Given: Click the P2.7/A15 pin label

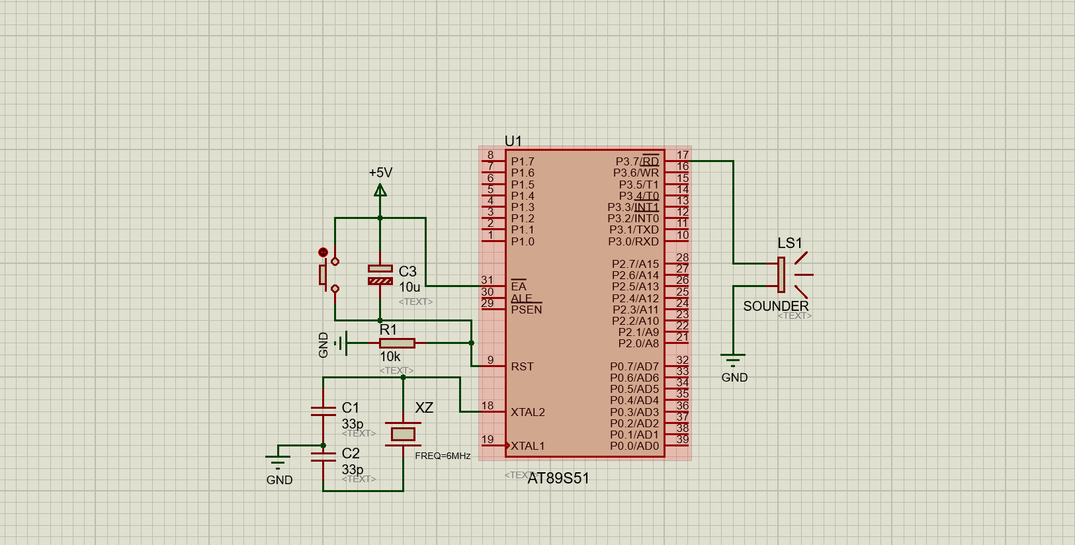Looking at the screenshot, I should (x=635, y=264).
